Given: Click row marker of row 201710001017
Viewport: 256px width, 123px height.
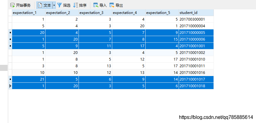Looking at the screenshot, I should pyautogui.click(x=10, y=79).
